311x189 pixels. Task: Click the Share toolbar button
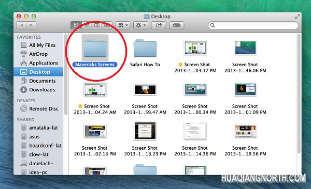159,25
